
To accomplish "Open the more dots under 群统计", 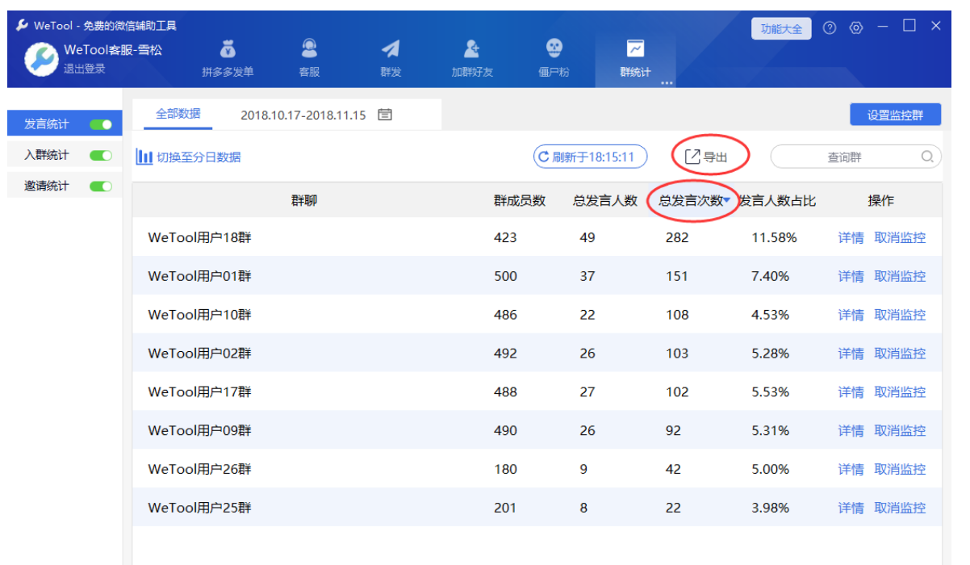I will (667, 82).
